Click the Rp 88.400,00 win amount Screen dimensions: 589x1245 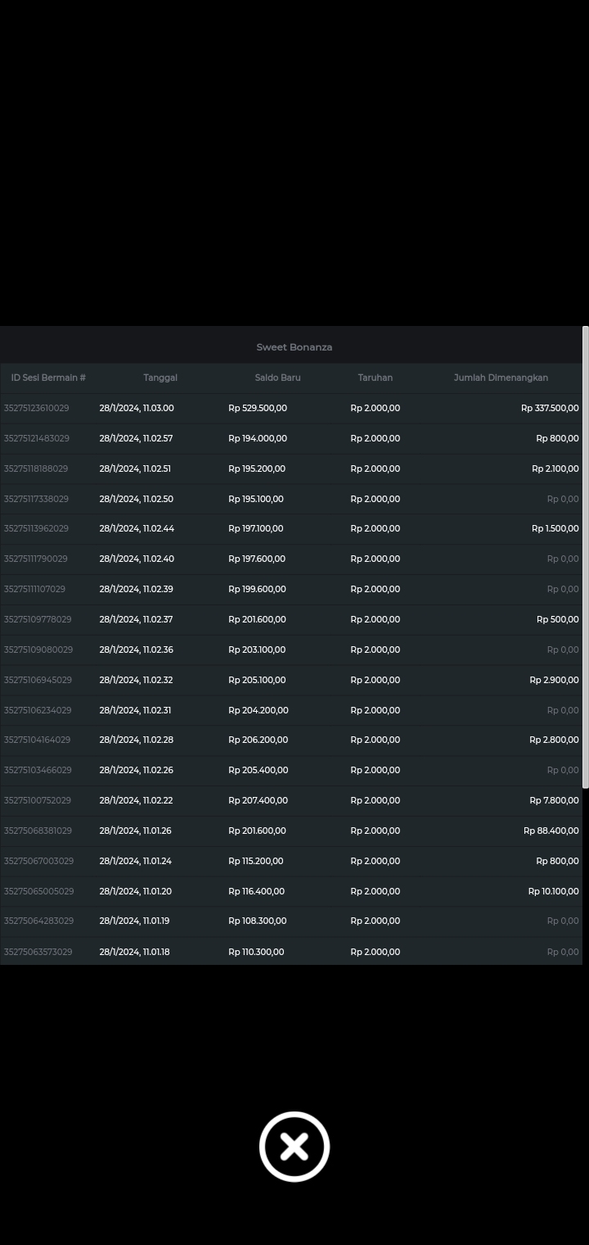pos(551,831)
